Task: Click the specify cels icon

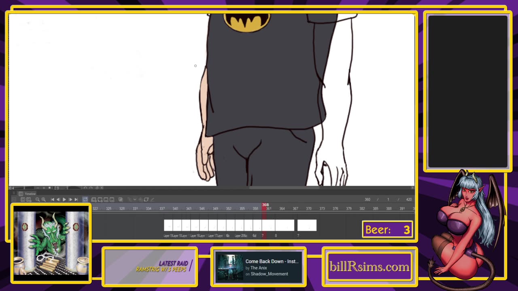Action: pyautogui.click(x=106, y=199)
